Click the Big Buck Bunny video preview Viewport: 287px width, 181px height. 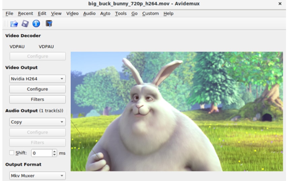pyautogui.click(x=177, y=111)
